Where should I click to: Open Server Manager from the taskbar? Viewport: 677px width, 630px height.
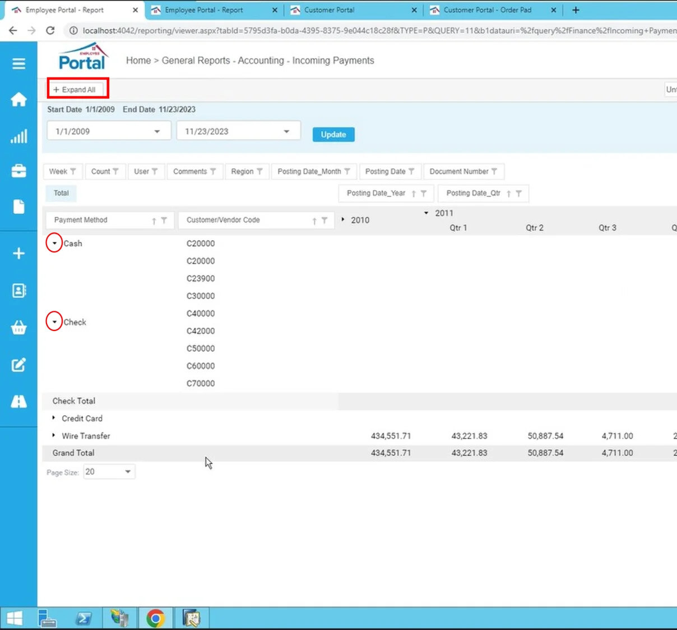(x=48, y=618)
